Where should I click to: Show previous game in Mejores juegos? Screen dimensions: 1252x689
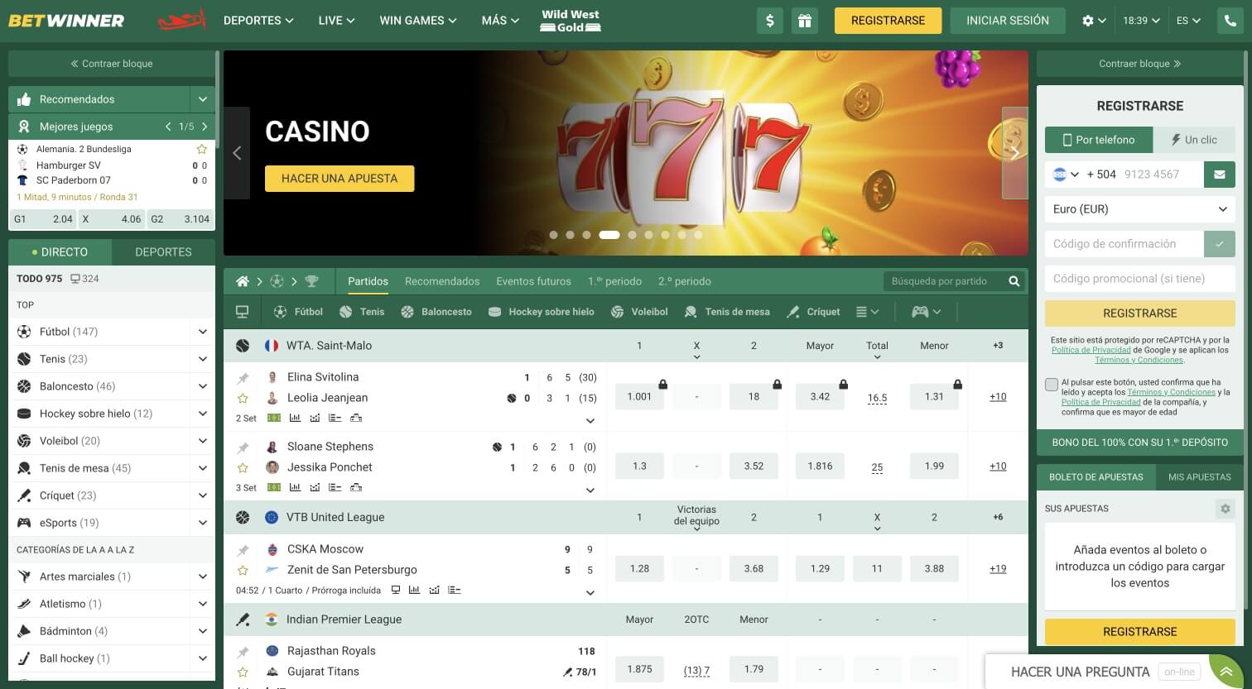pyautogui.click(x=168, y=127)
